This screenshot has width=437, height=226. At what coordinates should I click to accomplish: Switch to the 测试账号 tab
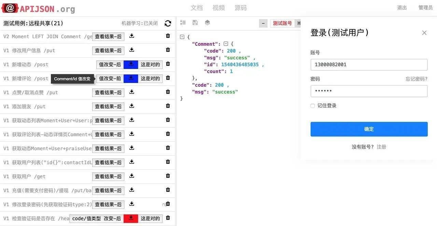point(282,23)
